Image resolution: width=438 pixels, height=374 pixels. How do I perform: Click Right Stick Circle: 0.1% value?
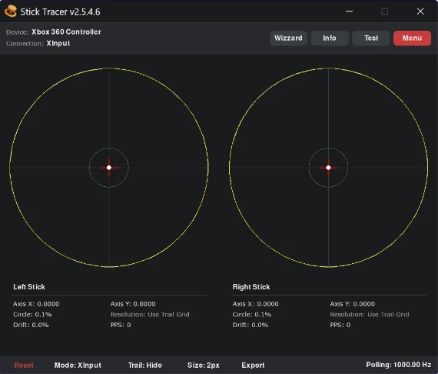pyautogui.click(x=252, y=315)
